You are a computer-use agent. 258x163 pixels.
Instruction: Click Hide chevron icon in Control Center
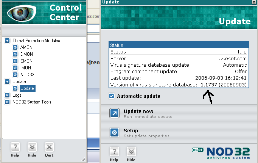(32, 147)
